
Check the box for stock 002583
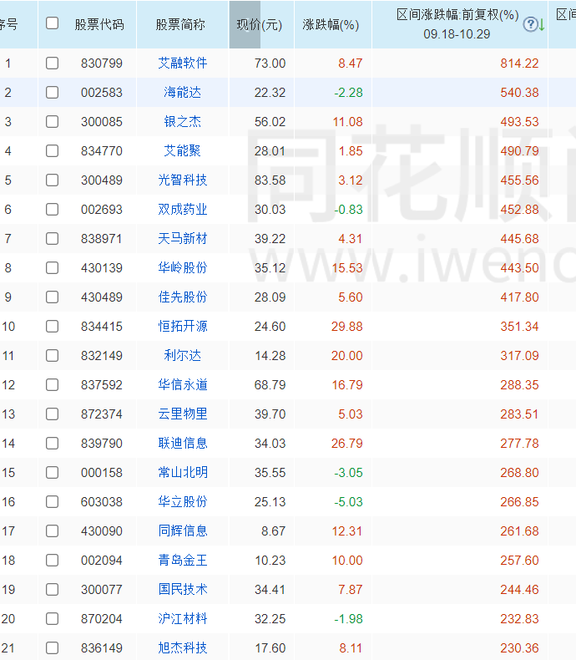52,92
